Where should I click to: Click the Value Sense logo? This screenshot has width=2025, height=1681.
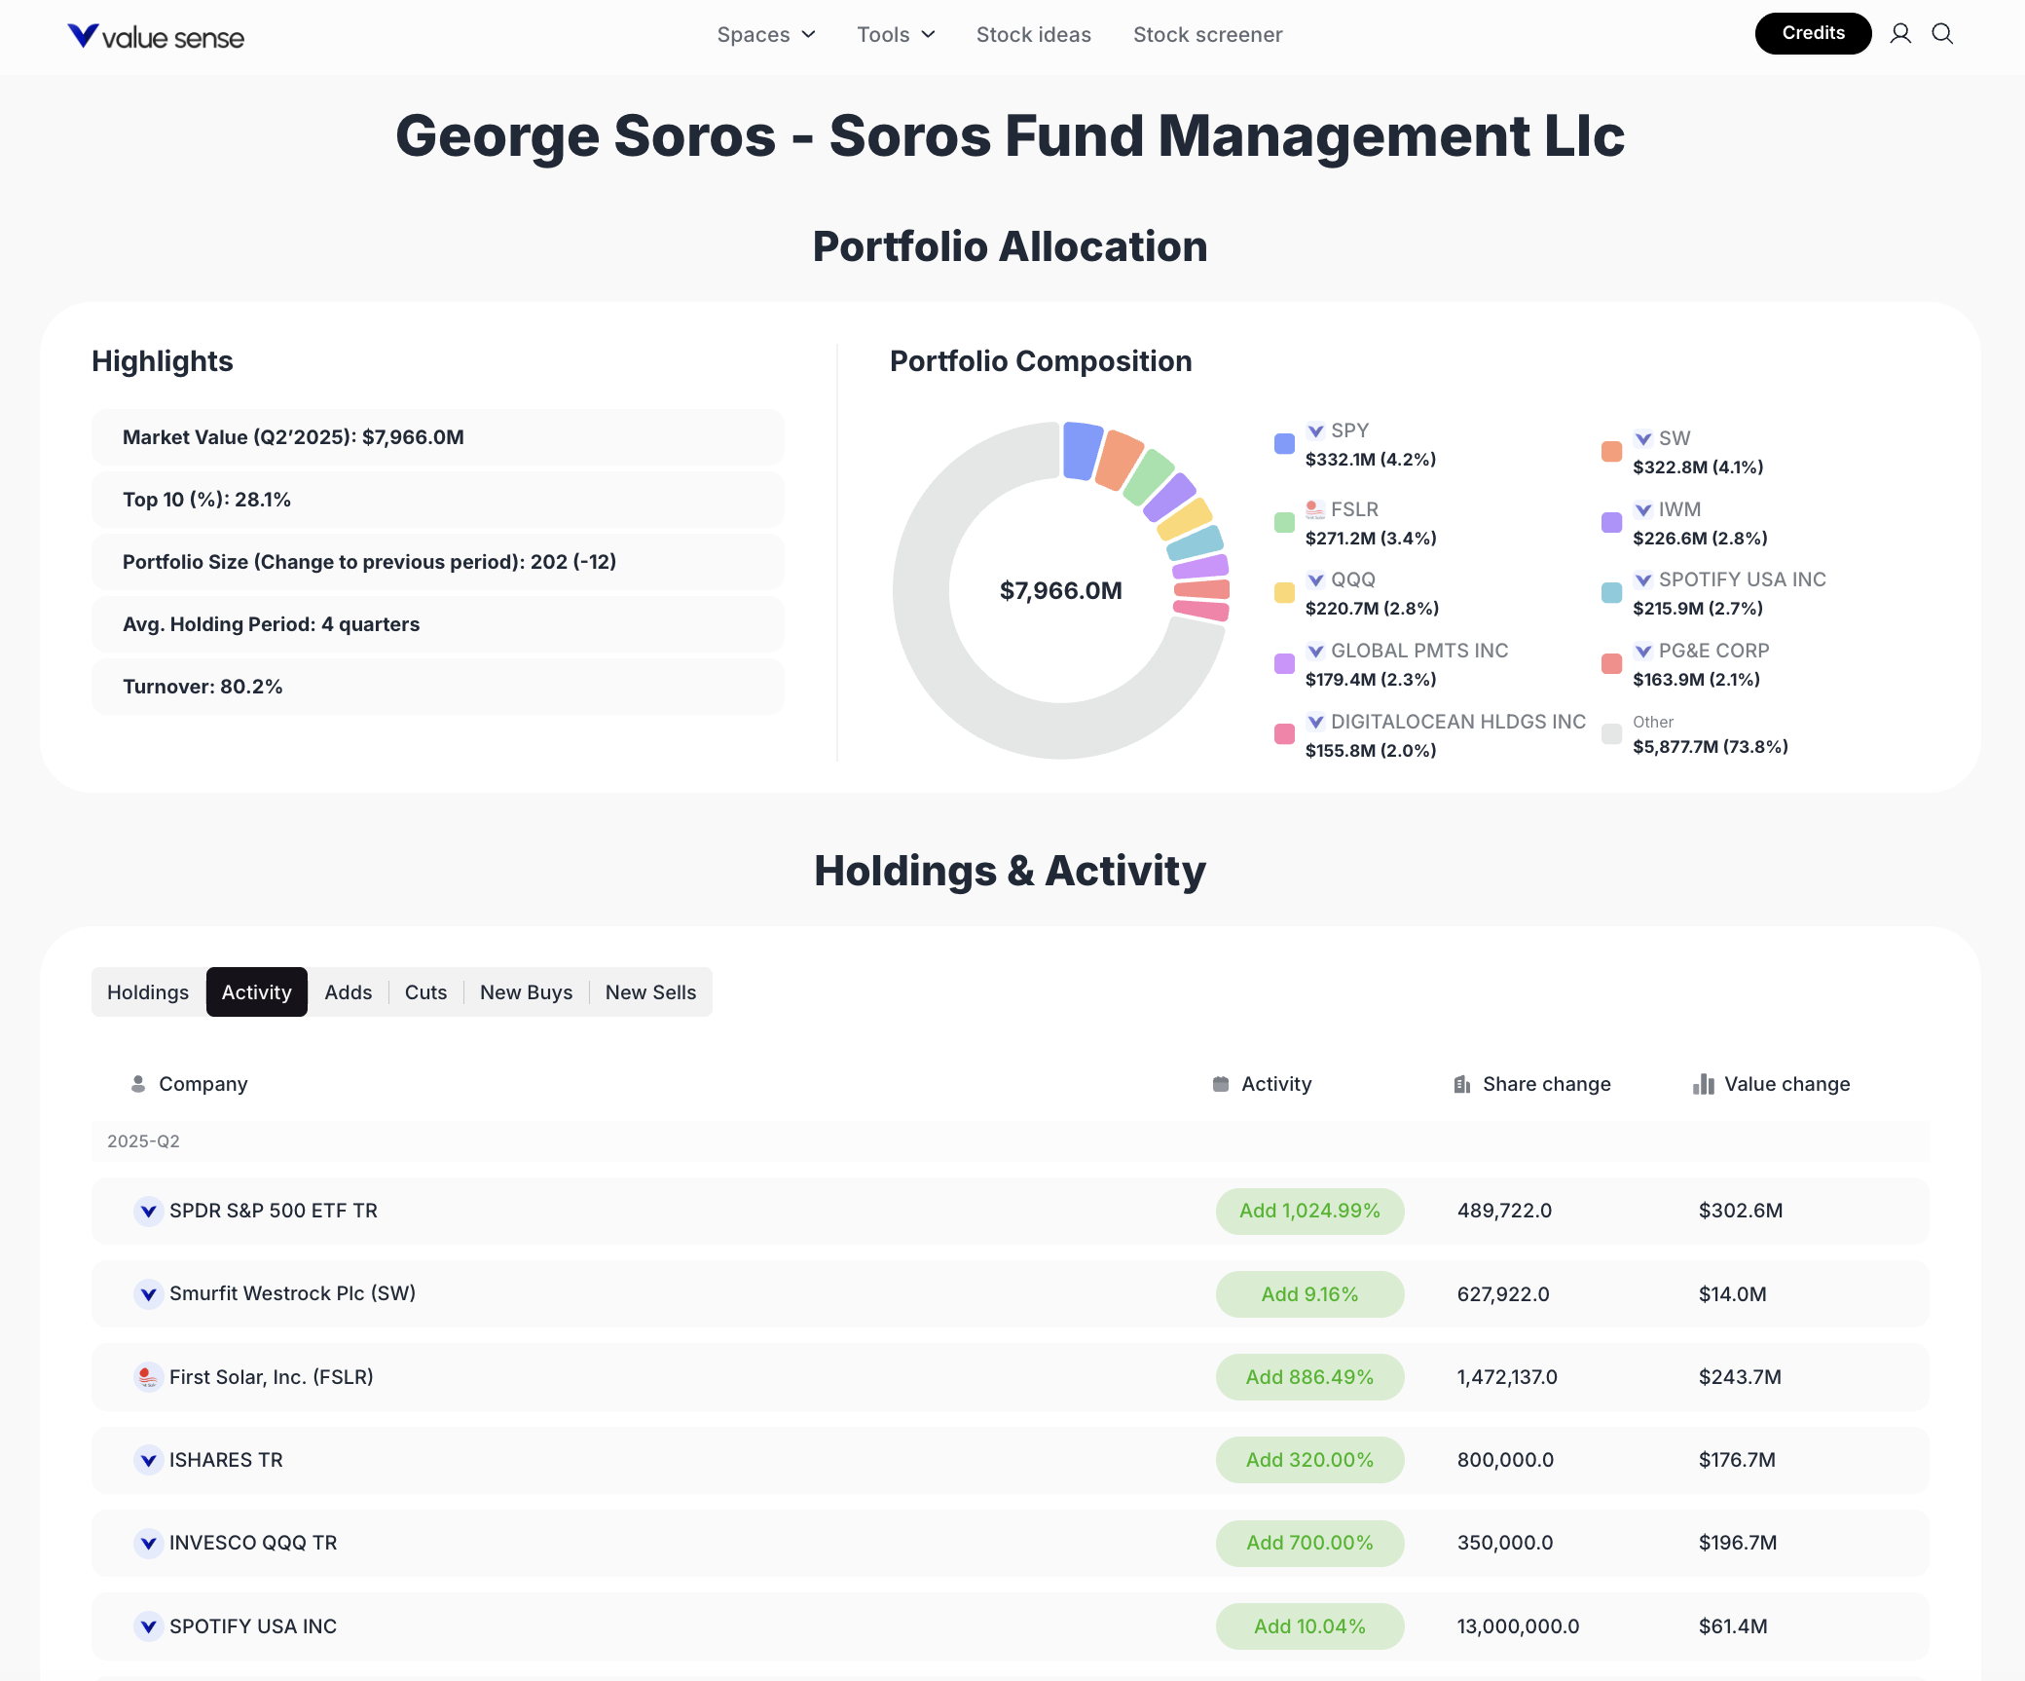[156, 37]
